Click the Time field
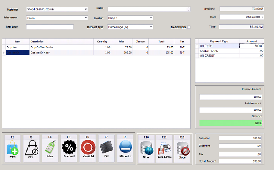Viewport: 274px width, 170px height. tap(241, 27)
